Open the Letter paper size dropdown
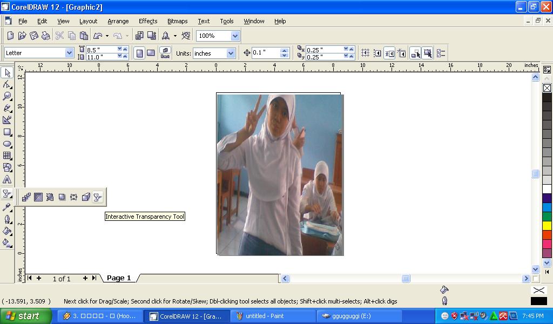The height and width of the screenshot is (324, 553). (69, 53)
